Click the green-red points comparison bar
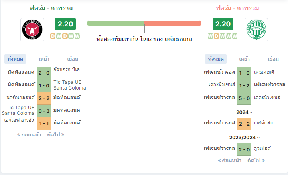 tap(144, 23)
